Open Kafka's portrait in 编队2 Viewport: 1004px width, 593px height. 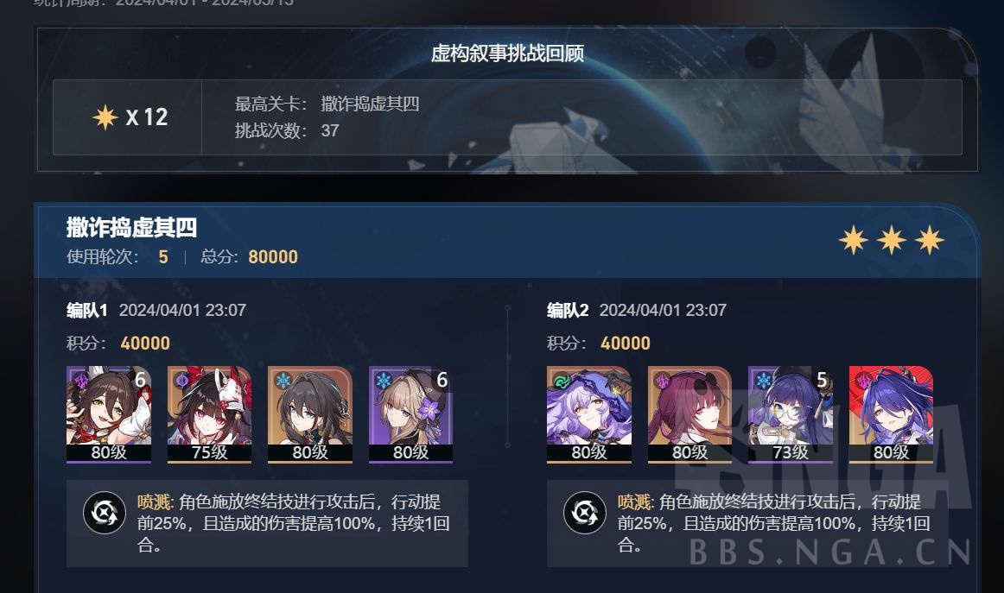[x=689, y=413]
